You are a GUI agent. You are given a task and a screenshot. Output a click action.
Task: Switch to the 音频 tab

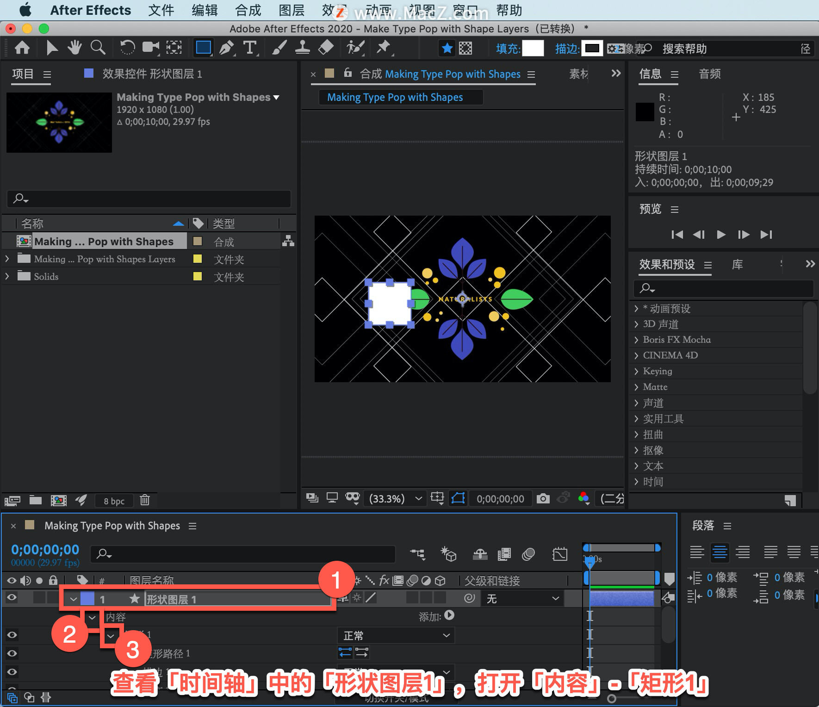pos(710,74)
